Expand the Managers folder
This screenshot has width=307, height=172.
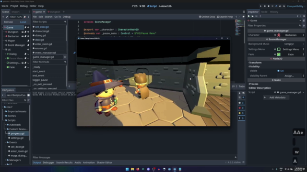pyautogui.click(x=5, y=160)
